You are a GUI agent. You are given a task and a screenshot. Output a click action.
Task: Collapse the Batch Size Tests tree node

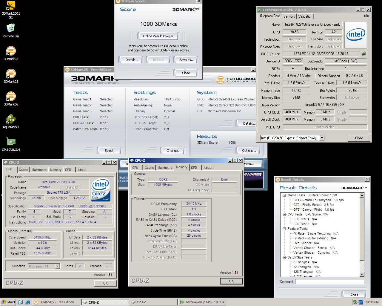pyautogui.click(x=285, y=257)
